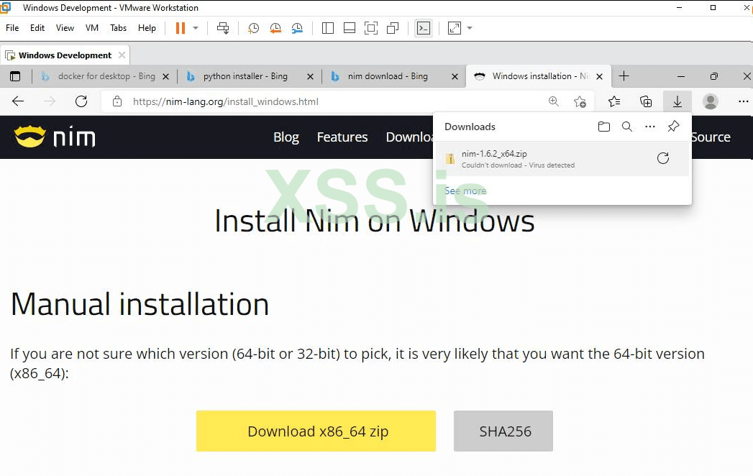Viewport: 753px width, 476px height.
Task: Click Download x86_64 zip button
Action: point(316,431)
